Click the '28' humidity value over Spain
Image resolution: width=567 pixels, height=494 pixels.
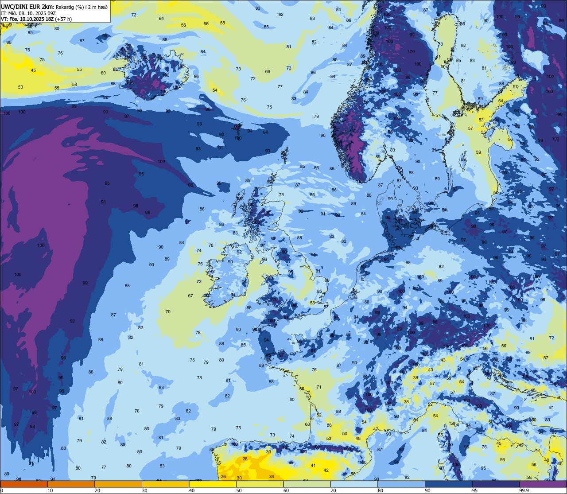(245, 459)
